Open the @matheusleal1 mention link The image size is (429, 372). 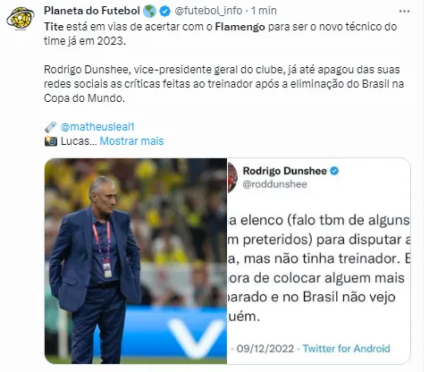click(x=97, y=127)
